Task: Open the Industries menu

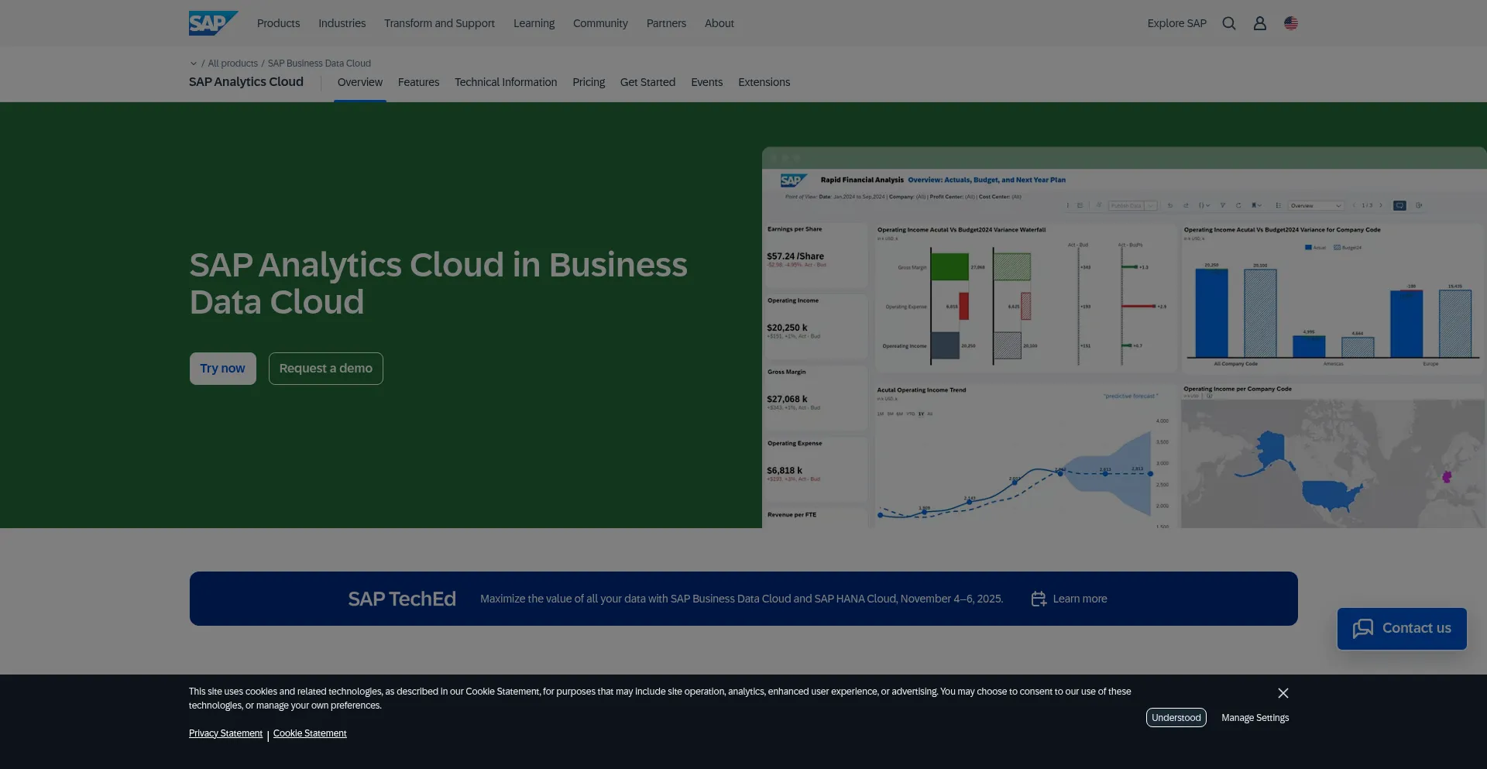Action: click(x=342, y=23)
